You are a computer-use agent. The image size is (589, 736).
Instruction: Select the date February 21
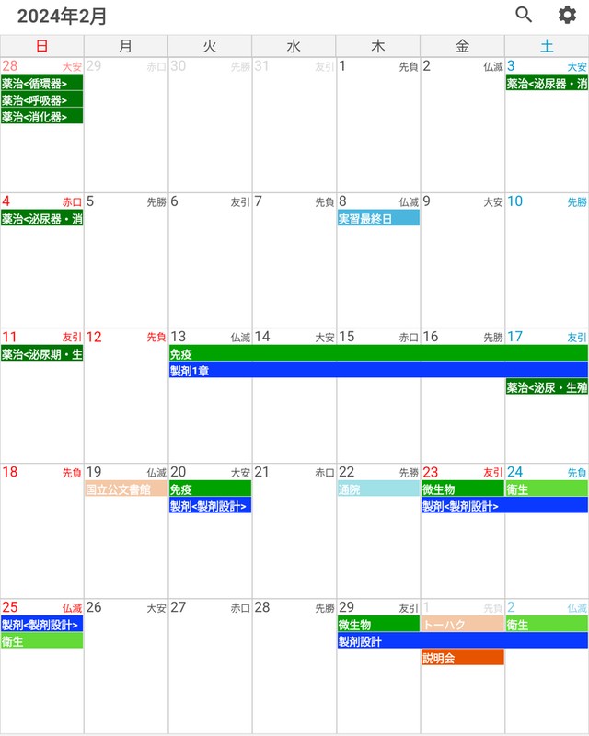(294, 531)
